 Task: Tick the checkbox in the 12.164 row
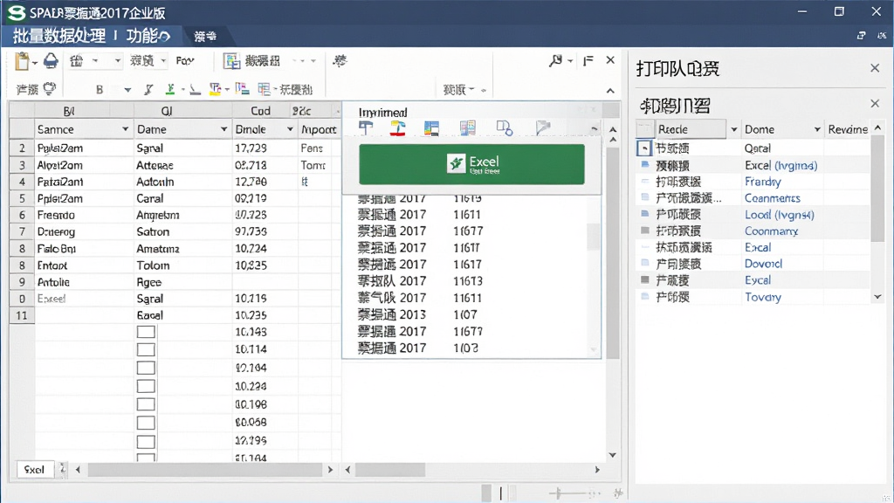[x=146, y=368]
